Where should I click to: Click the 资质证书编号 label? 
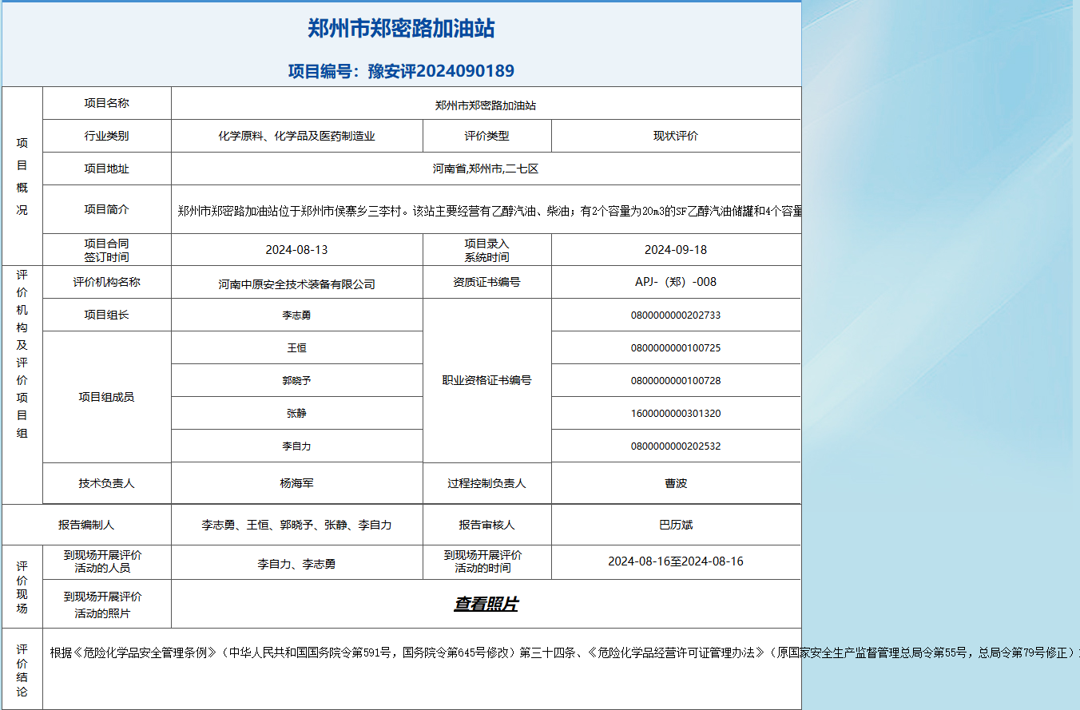pyautogui.click(x=486, y=282)
